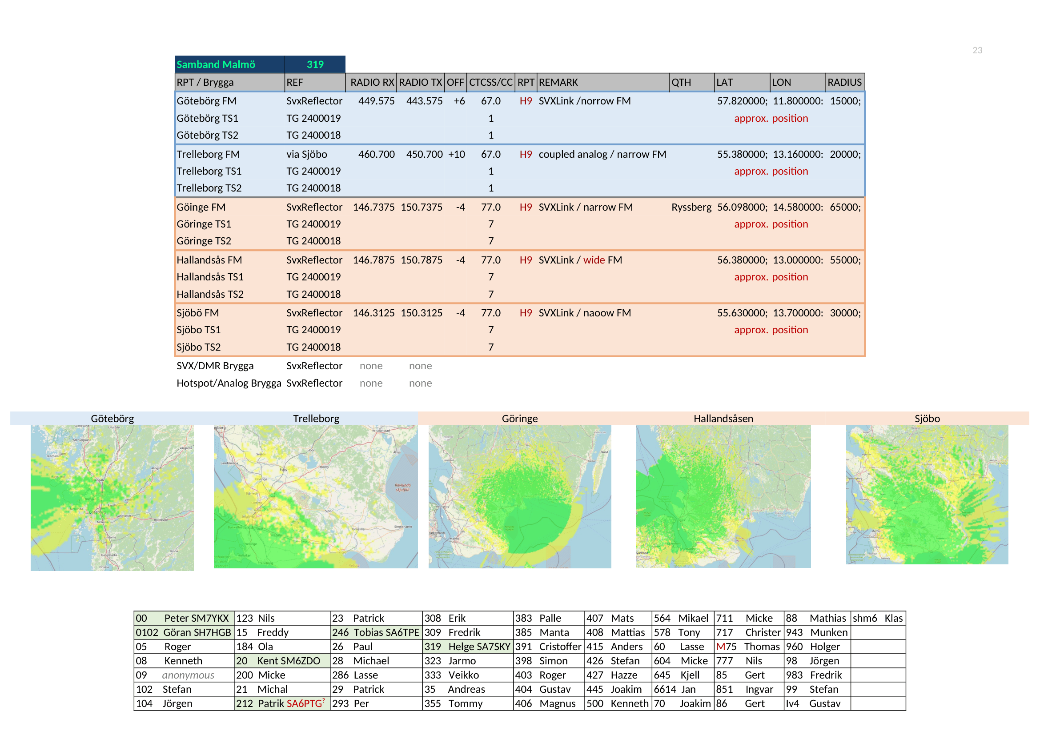This screenshot has height=735, width=1040.
Task: Select the Hotspot/Analog Brygga row
Action: pyautogui.click(x=305, y=383)
